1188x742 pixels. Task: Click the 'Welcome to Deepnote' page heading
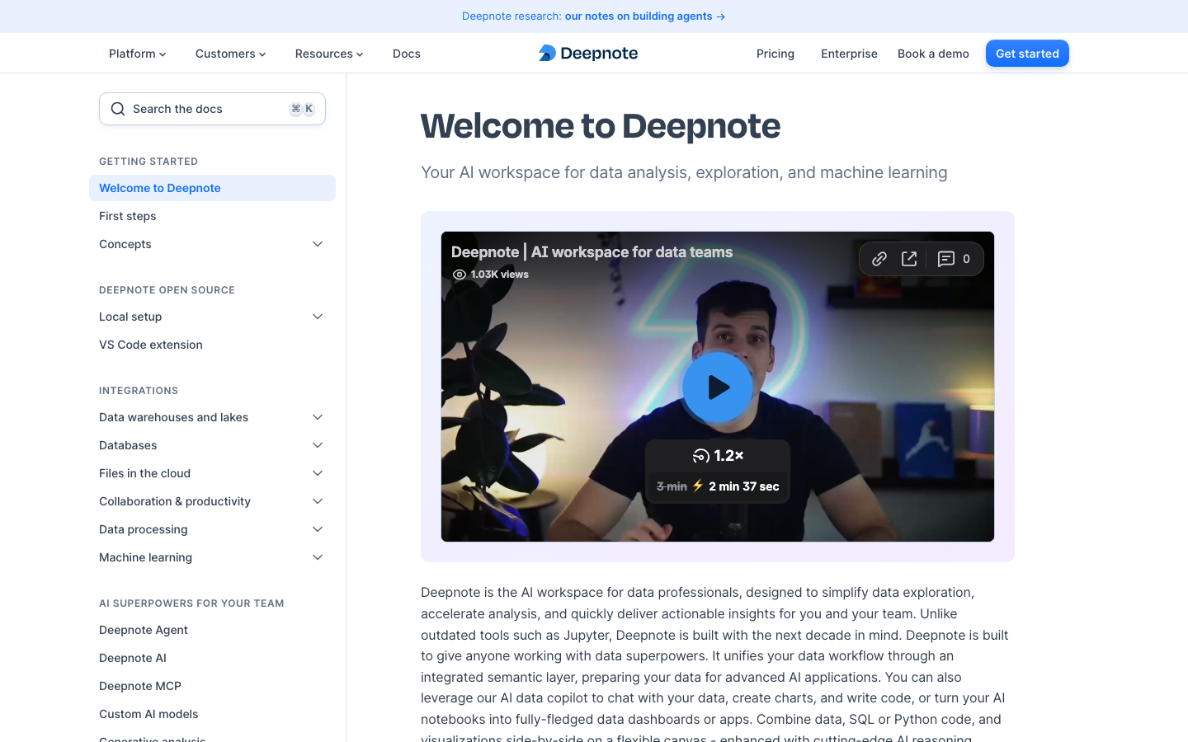coord(601,126)
